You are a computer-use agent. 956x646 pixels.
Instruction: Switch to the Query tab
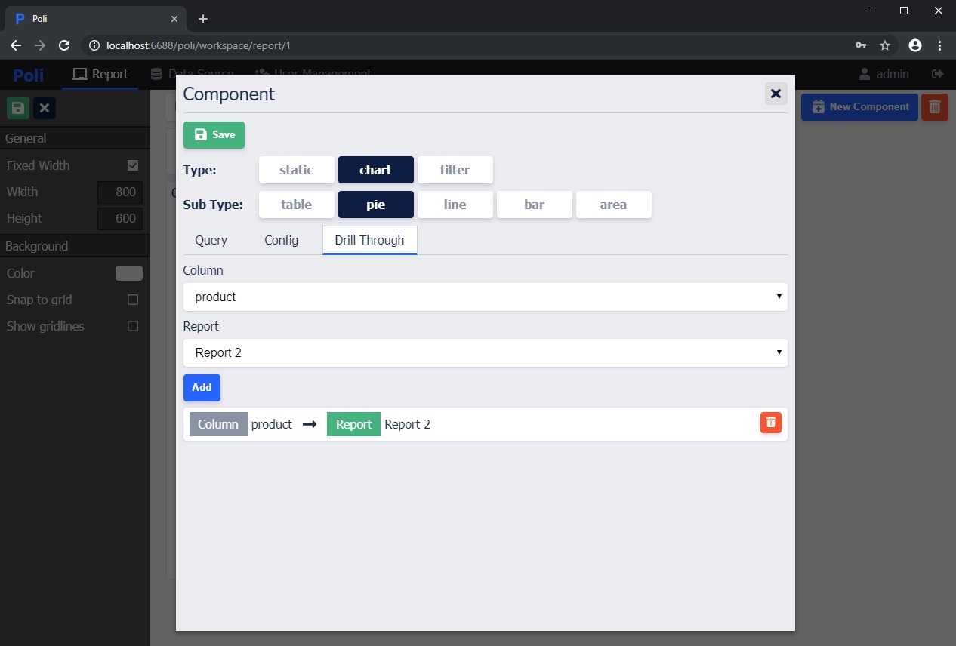pyautogui.click(x=211, y=240)
